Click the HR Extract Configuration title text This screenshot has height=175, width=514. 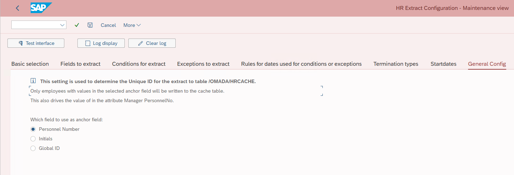click(x=452, y=8)
